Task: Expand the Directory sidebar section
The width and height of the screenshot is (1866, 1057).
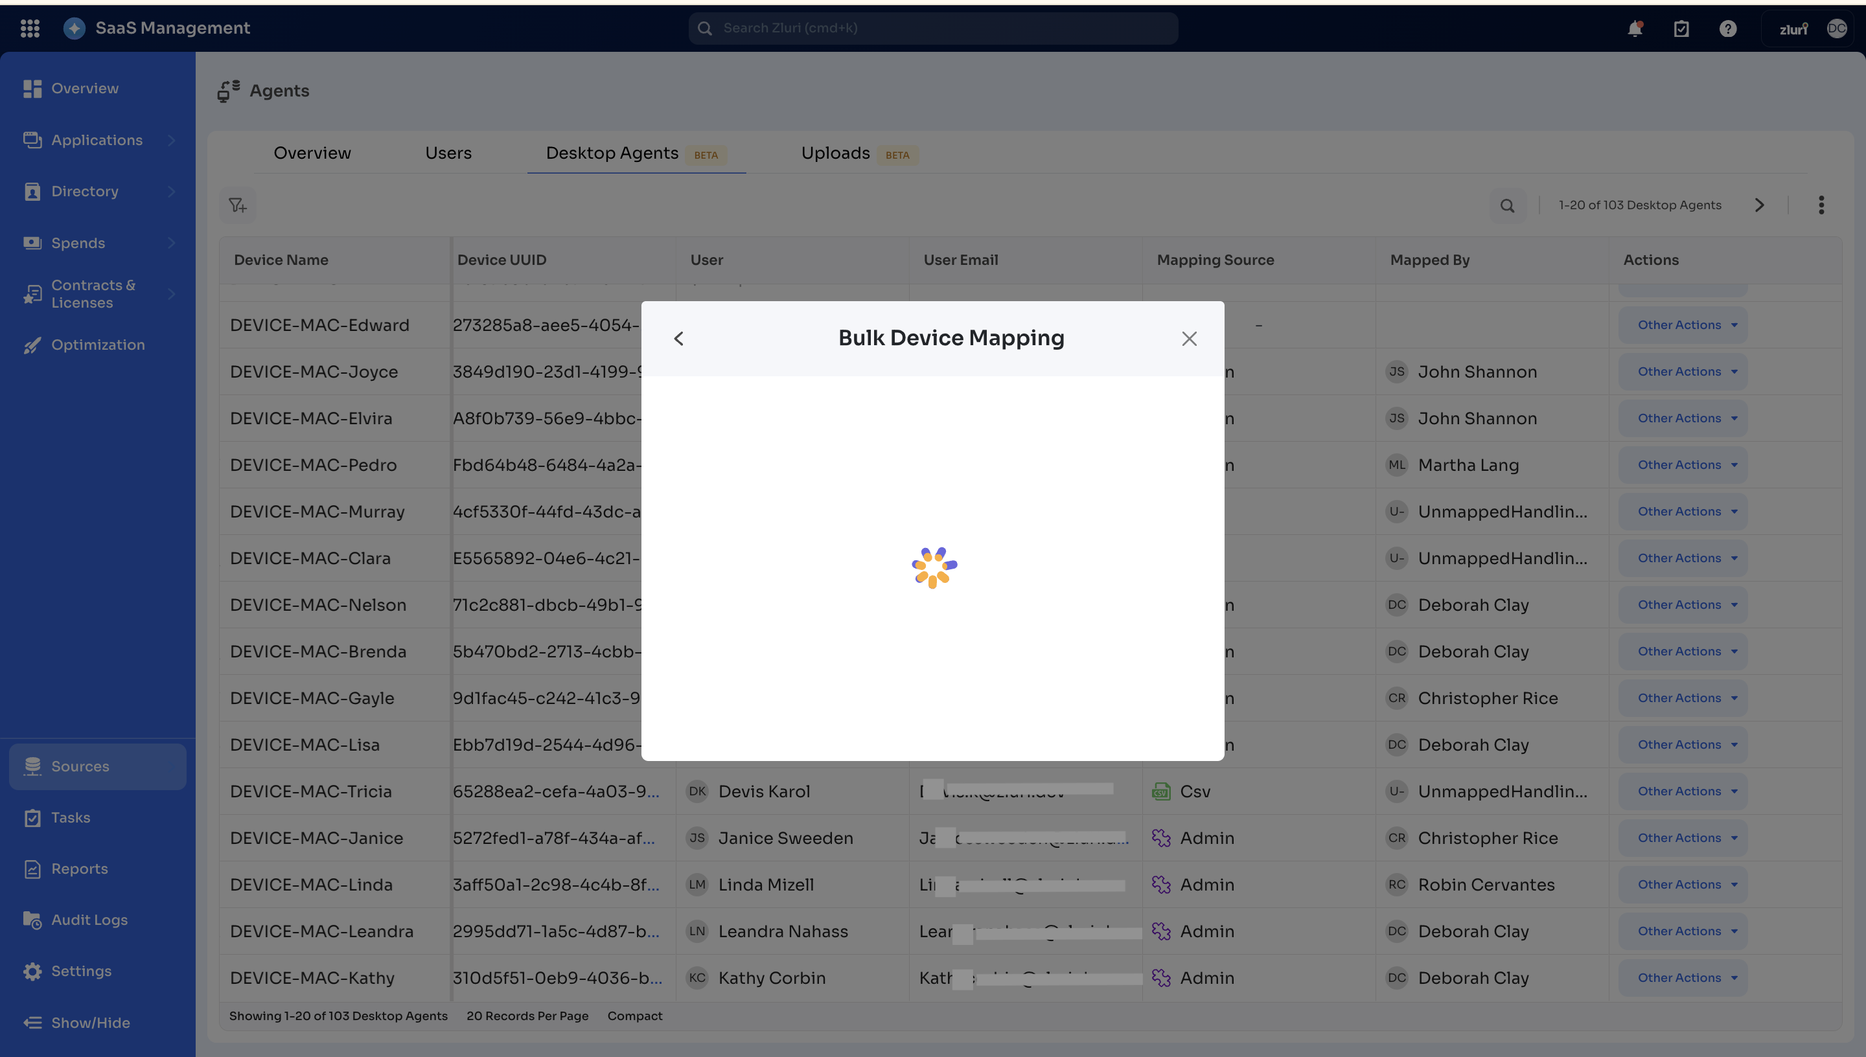Action: (x=171, y=192)
